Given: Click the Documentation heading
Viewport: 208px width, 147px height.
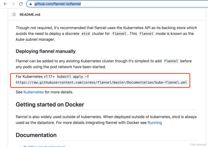Looking at the screenshot, I should tap(36, 135).
